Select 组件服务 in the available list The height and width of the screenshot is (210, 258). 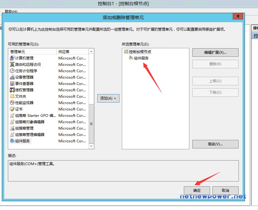point(22,141)
